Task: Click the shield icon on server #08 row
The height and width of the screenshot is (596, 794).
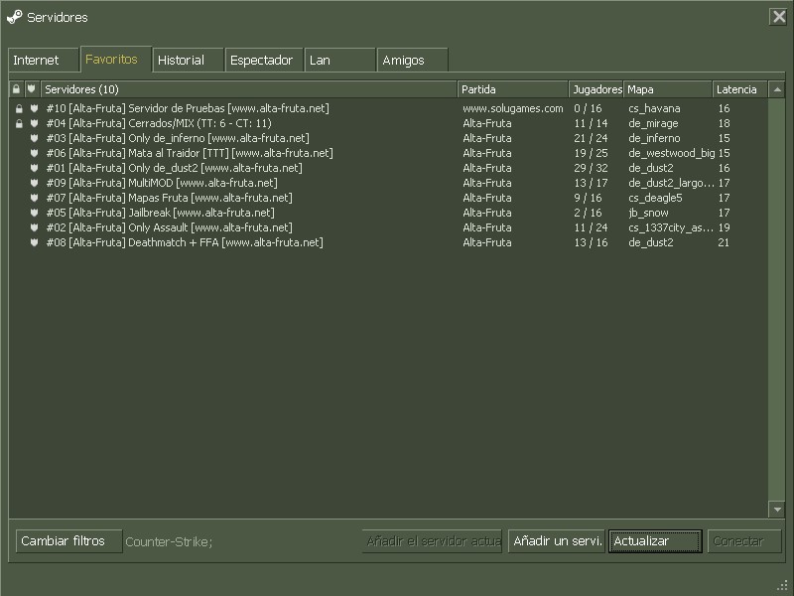Action: point(34,242)
